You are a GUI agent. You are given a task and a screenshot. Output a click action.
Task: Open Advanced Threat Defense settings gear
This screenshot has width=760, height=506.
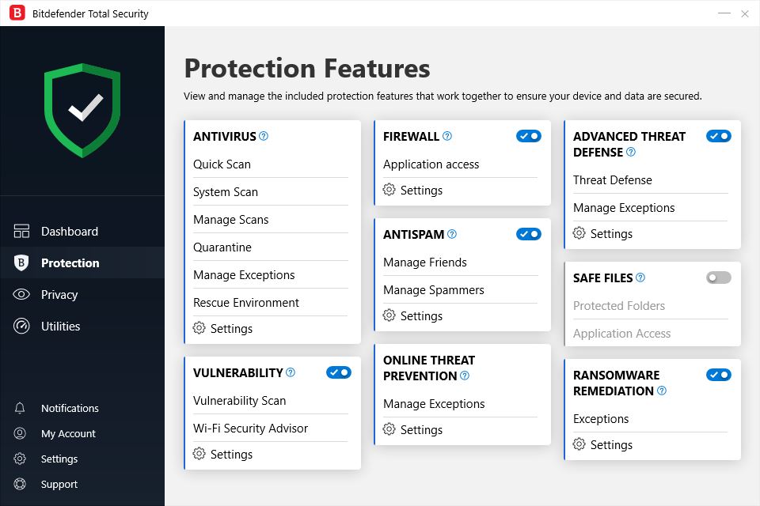(579, 233)
